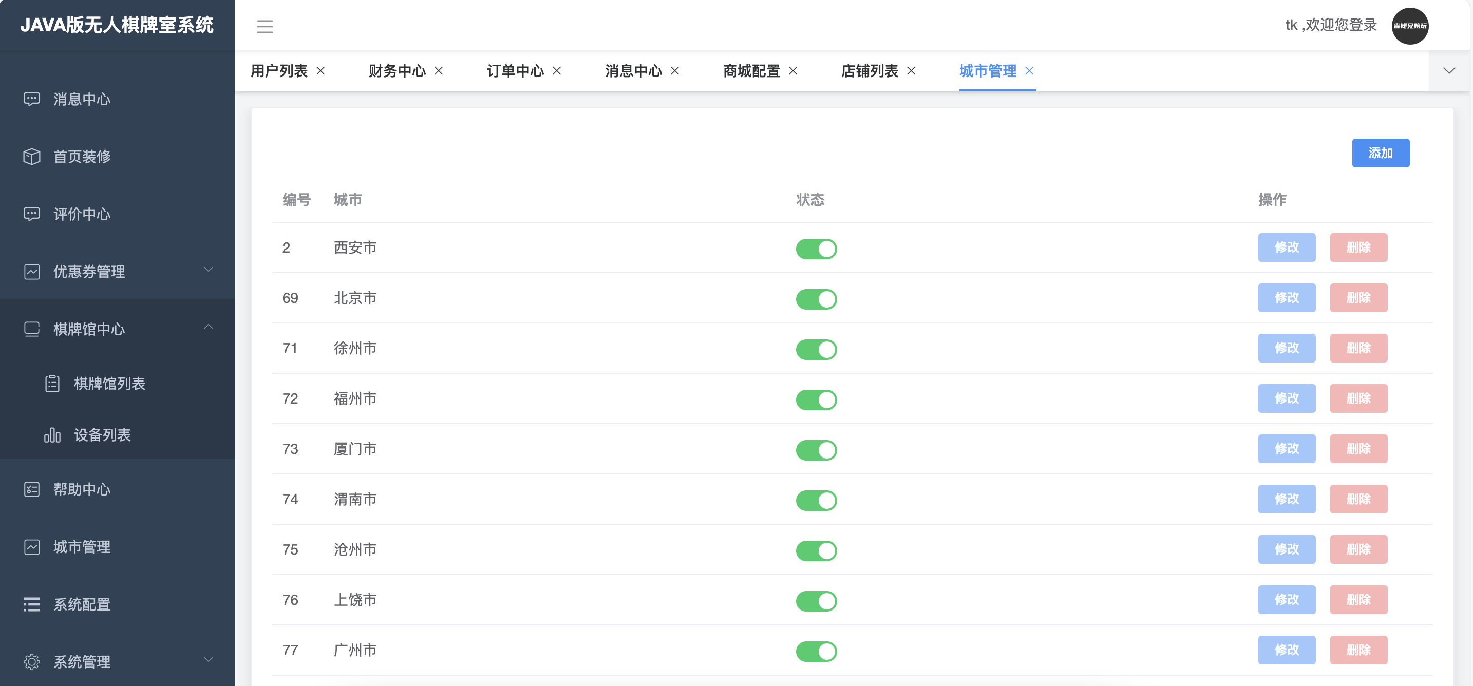Switch to the 商城配置 tab
This screenshot has width=1473, height=686.
click(751, 71)
